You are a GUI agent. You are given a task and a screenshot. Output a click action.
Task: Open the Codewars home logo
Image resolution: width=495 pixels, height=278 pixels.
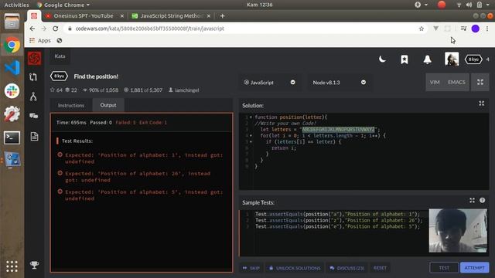click(x=34, y=59)
